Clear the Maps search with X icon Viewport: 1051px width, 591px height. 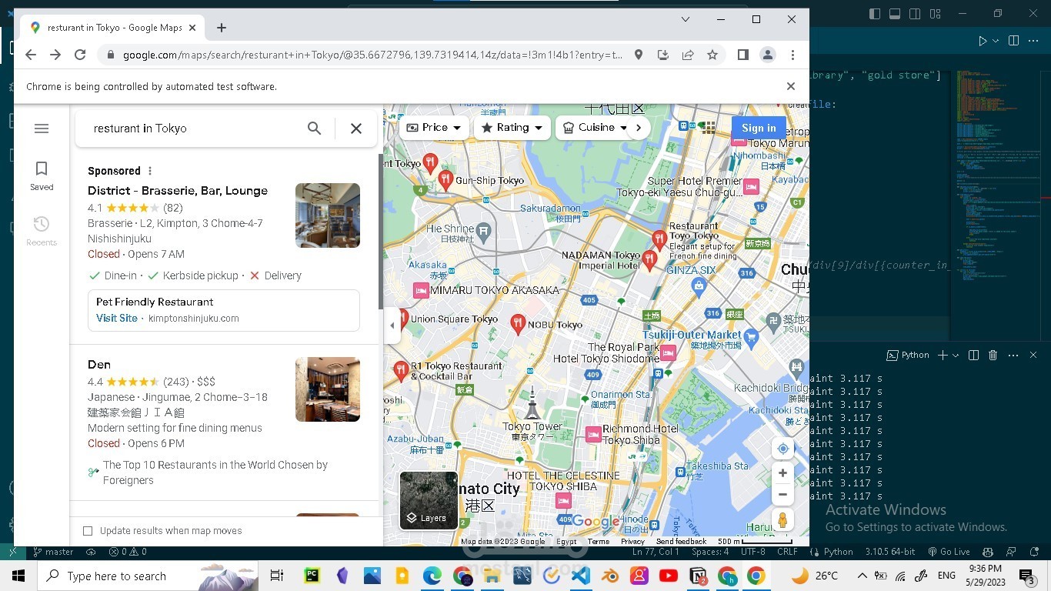tap(356, 129)
